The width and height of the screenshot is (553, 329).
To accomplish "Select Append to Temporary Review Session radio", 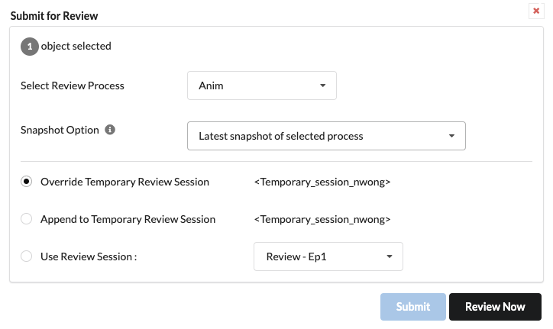I will click(27, 219).
